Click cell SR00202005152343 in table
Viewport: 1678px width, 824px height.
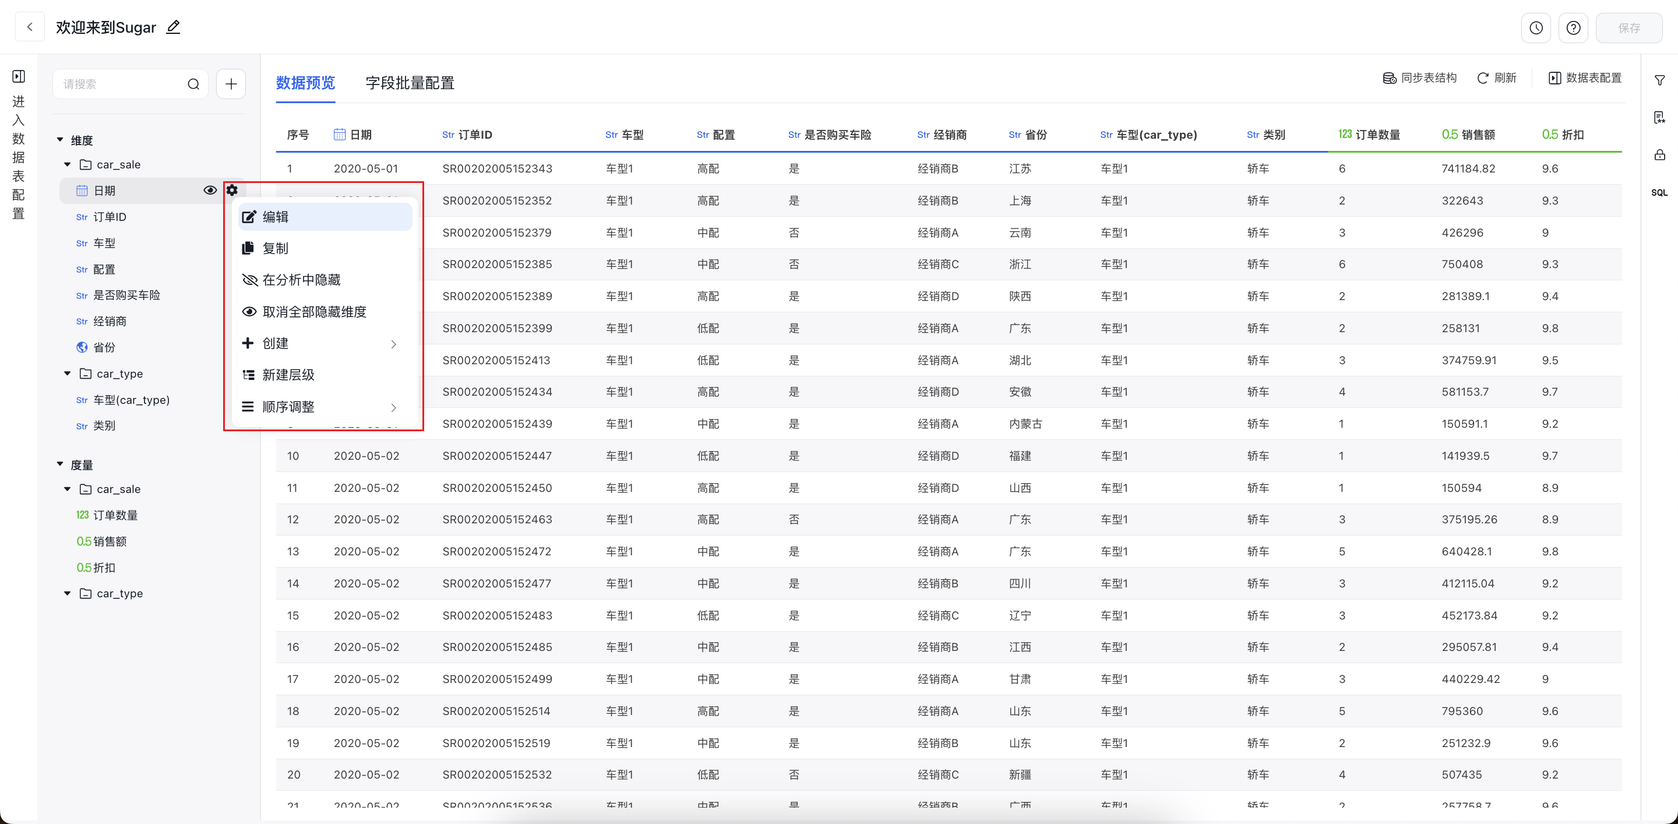[x=497, y=169]
